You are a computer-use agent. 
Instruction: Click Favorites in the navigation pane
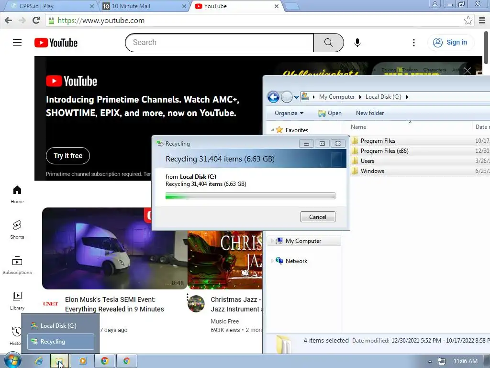[x=297, y=130]
